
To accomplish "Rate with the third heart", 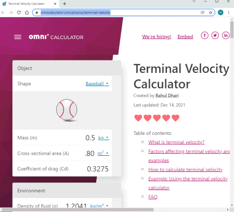I will pyautogui.click(x=157, y=118).
